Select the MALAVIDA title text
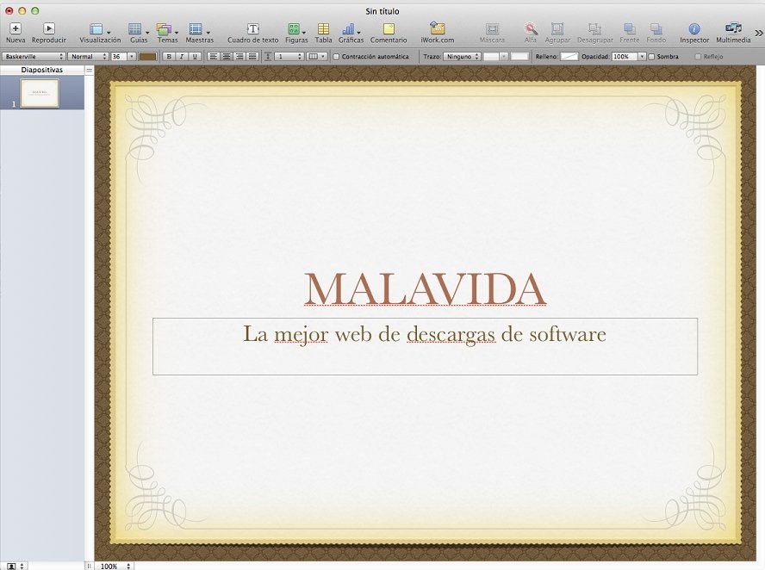Image resolution: width=765 pixels, height=570 pixels. 425,289
